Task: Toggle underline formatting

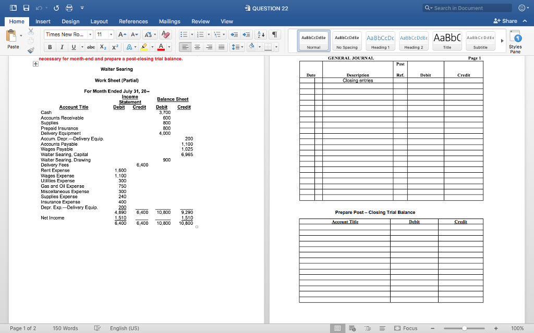Action: (74, 47)
